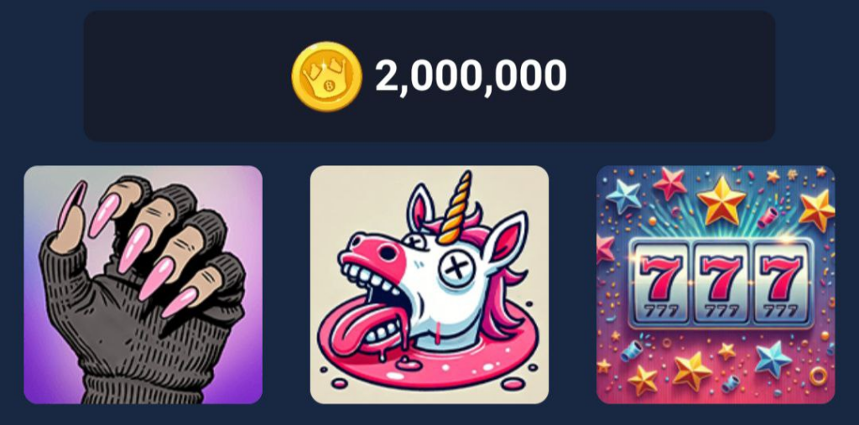Open the dead unicorn game tile

[x=429, y=285]
